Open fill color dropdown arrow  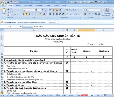tap(42, 14)
